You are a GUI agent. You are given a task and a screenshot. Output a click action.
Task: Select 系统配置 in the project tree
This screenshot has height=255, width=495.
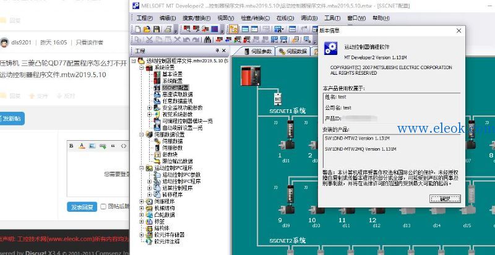click(173, 81)
